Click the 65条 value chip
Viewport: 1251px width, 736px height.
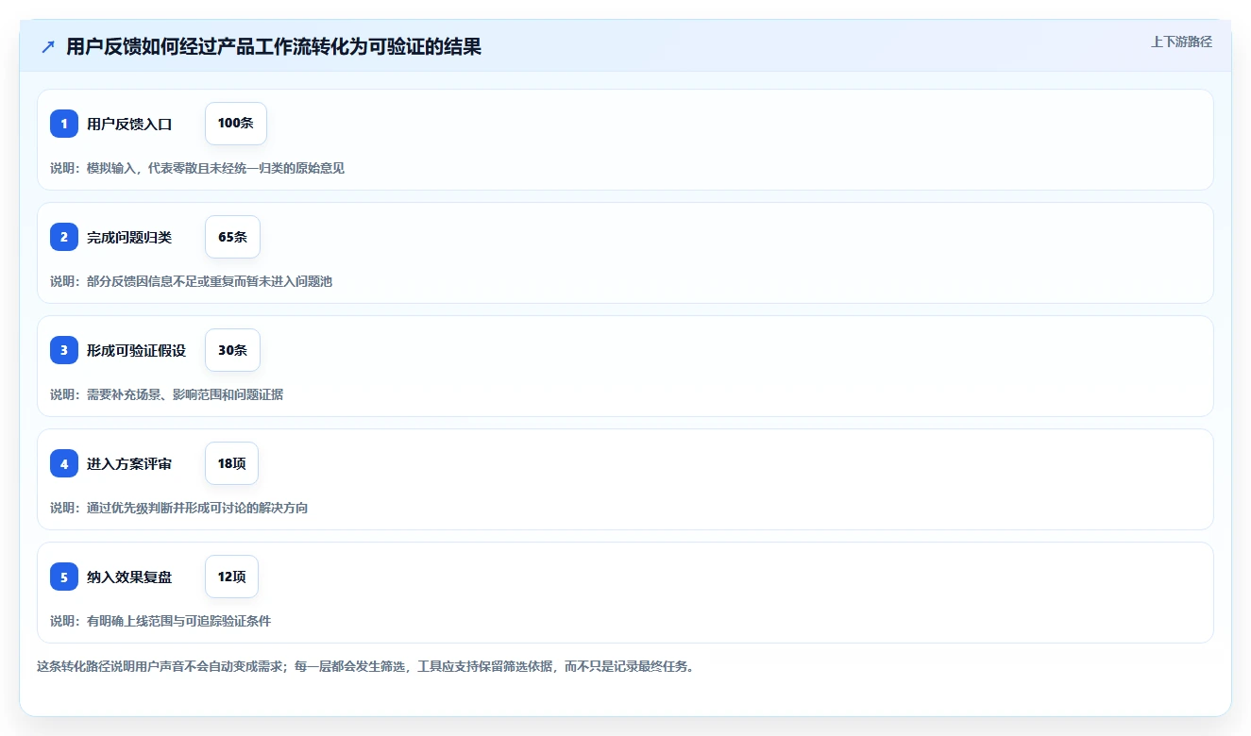(232, 237)
